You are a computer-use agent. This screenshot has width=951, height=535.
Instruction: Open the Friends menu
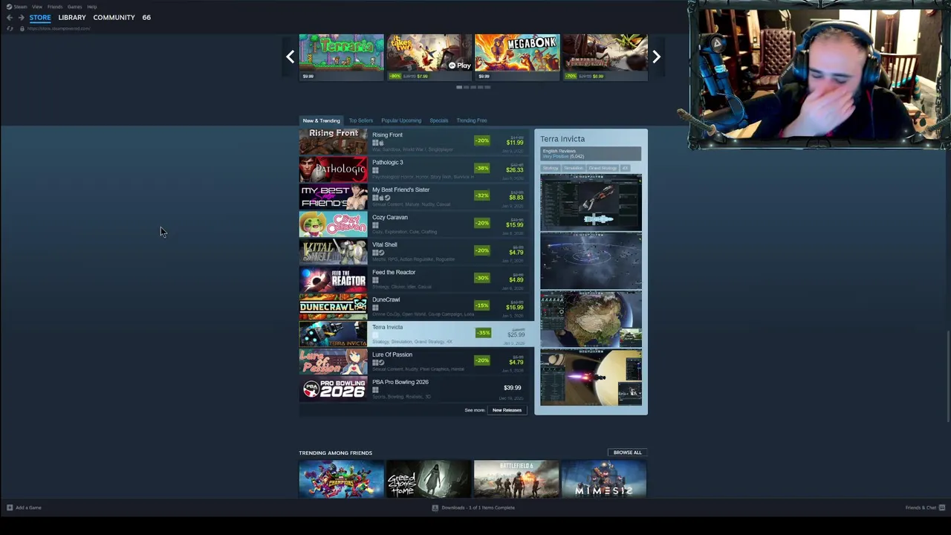55,7
